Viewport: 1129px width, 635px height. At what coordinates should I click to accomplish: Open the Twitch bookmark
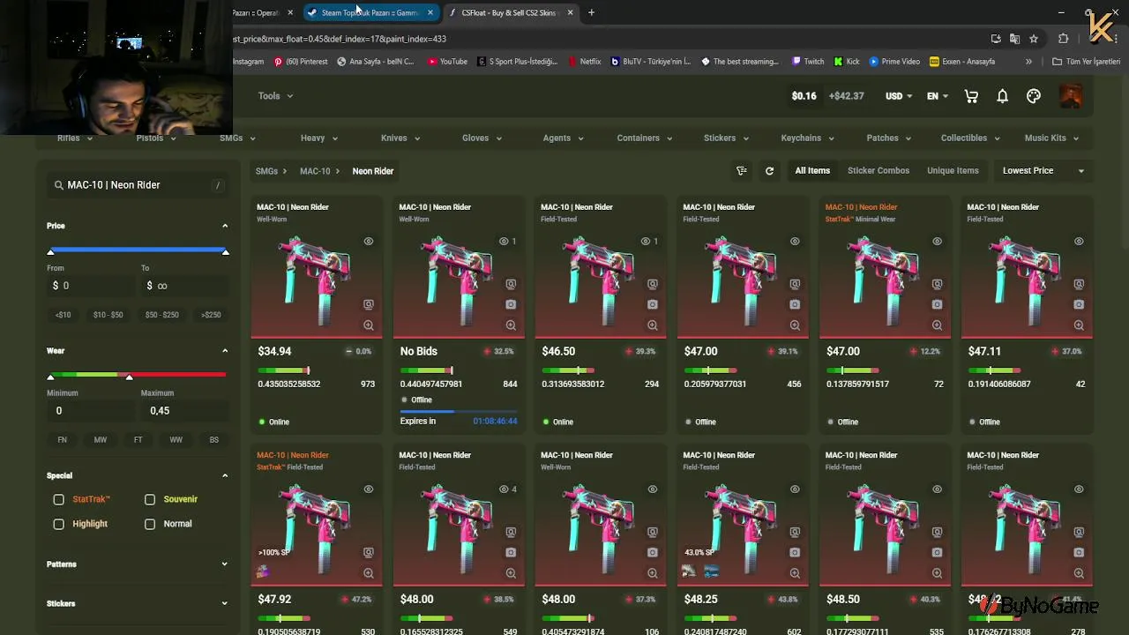click(808, 62)
